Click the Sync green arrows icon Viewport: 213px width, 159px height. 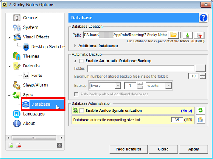[16, 95]
